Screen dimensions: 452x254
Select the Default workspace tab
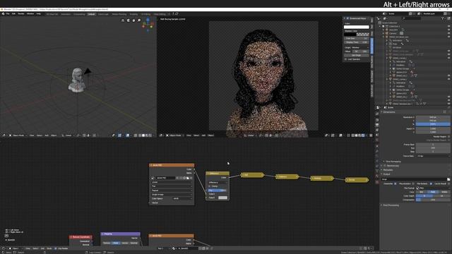pos(92,14)
